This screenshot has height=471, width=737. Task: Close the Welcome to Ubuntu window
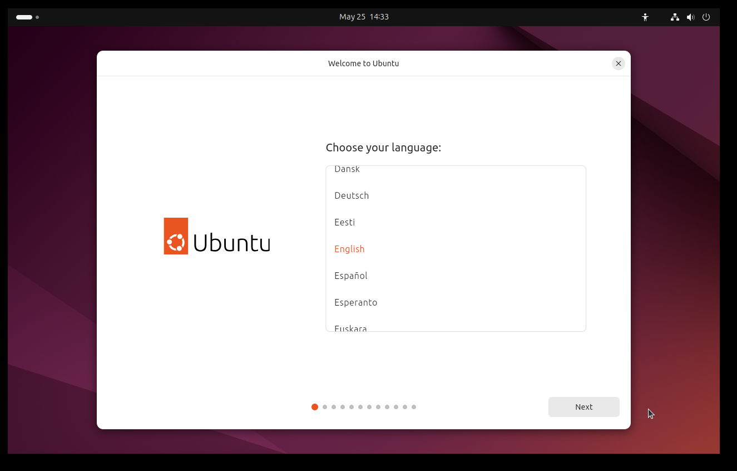[x=619, y=63]
